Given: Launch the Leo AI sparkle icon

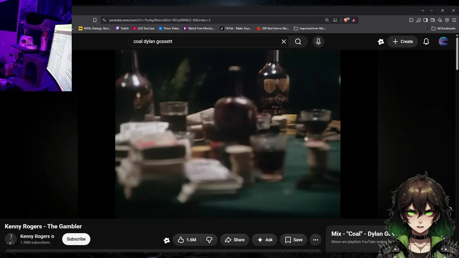Looking at the screenshot, I should click(x=440, y=20).
